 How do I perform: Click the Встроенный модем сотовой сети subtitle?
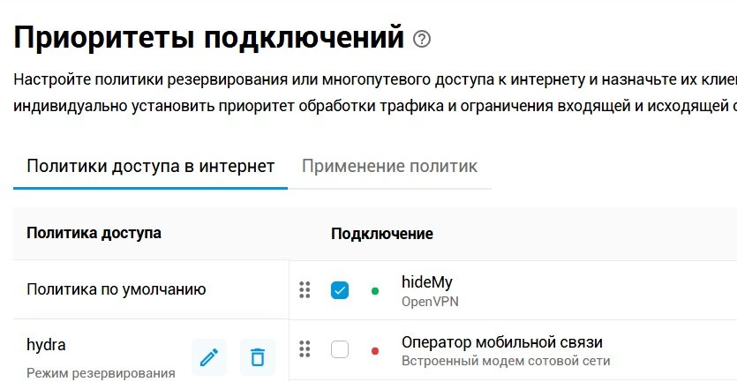tap(505, 361)
